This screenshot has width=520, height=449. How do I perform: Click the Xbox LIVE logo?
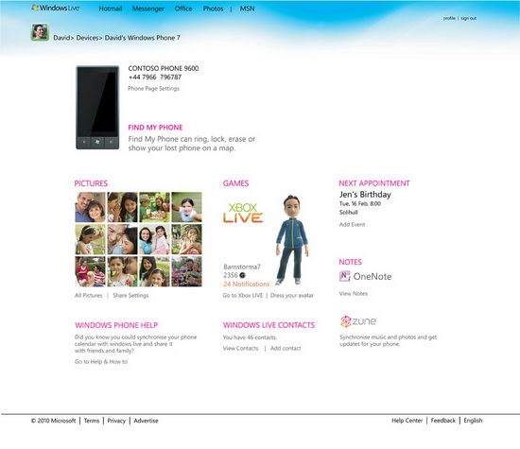coord(243,213)
